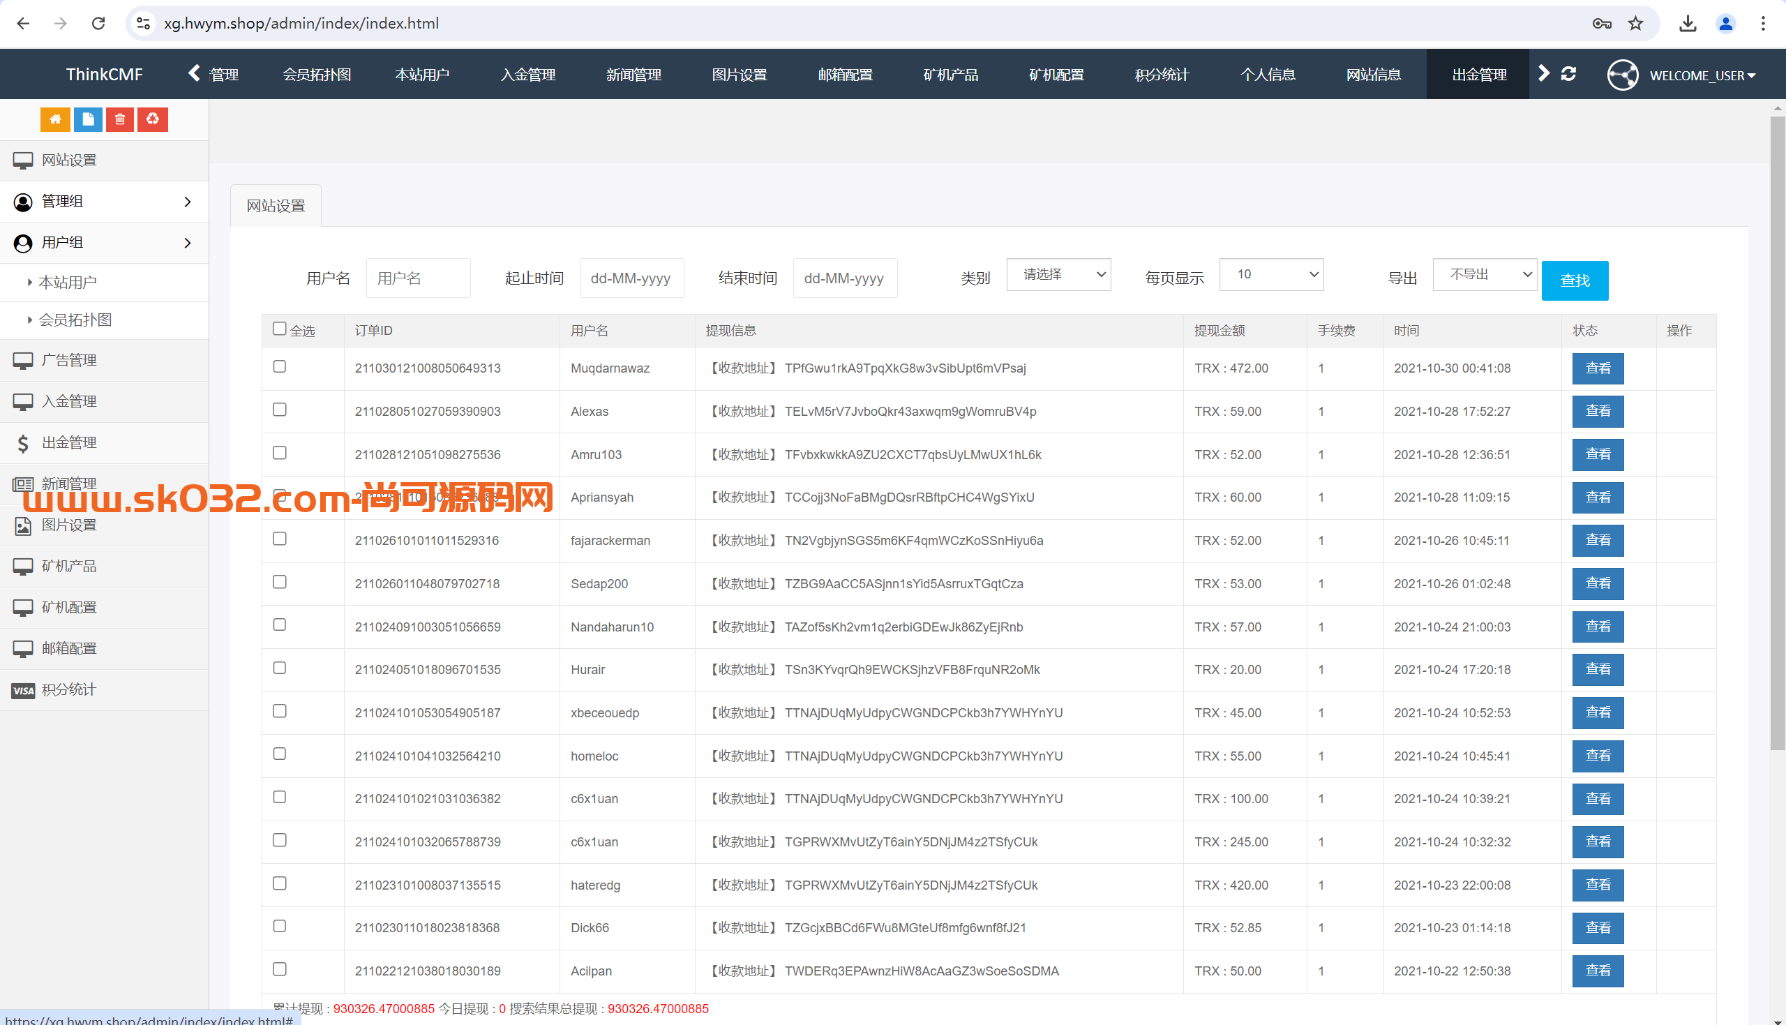Open the browser three-dot menu
Screen dimensions: 1786x1025
point(1763,23)
